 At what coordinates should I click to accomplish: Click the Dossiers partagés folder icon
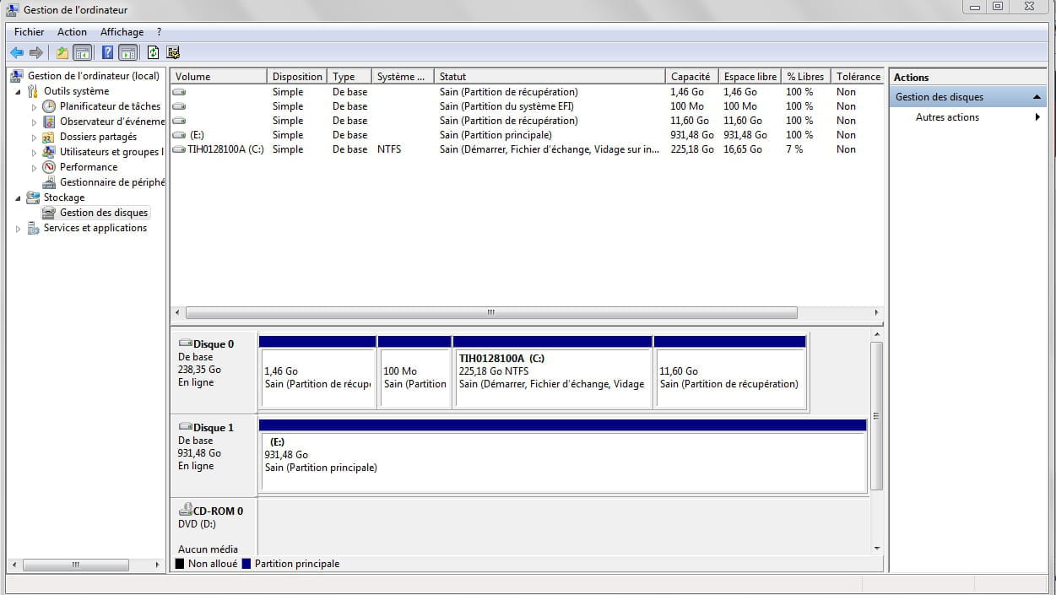point(49,137)
